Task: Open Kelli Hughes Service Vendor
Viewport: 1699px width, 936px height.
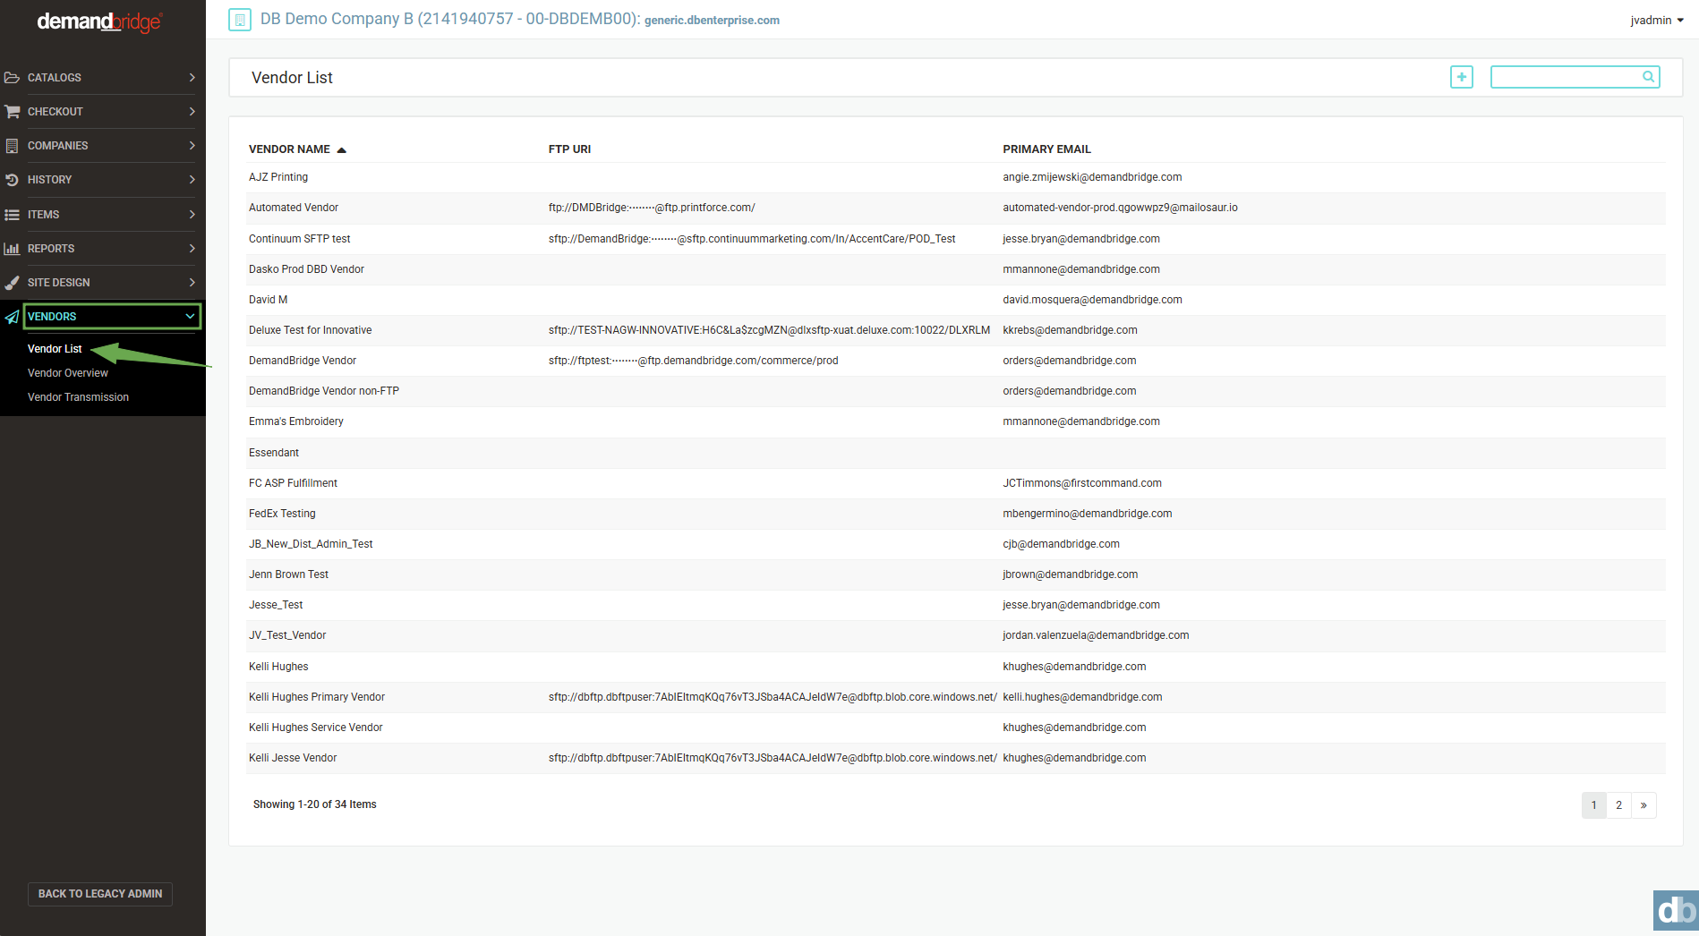Action: tap(956, 728)
